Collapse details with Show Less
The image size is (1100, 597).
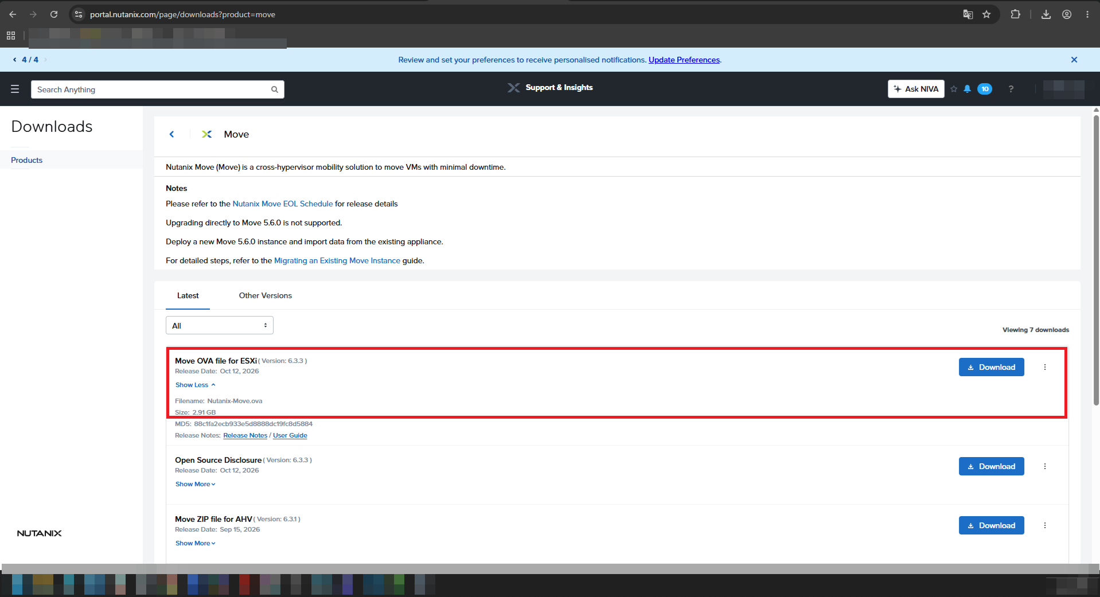pyautogui.click(x=196, y=385)
